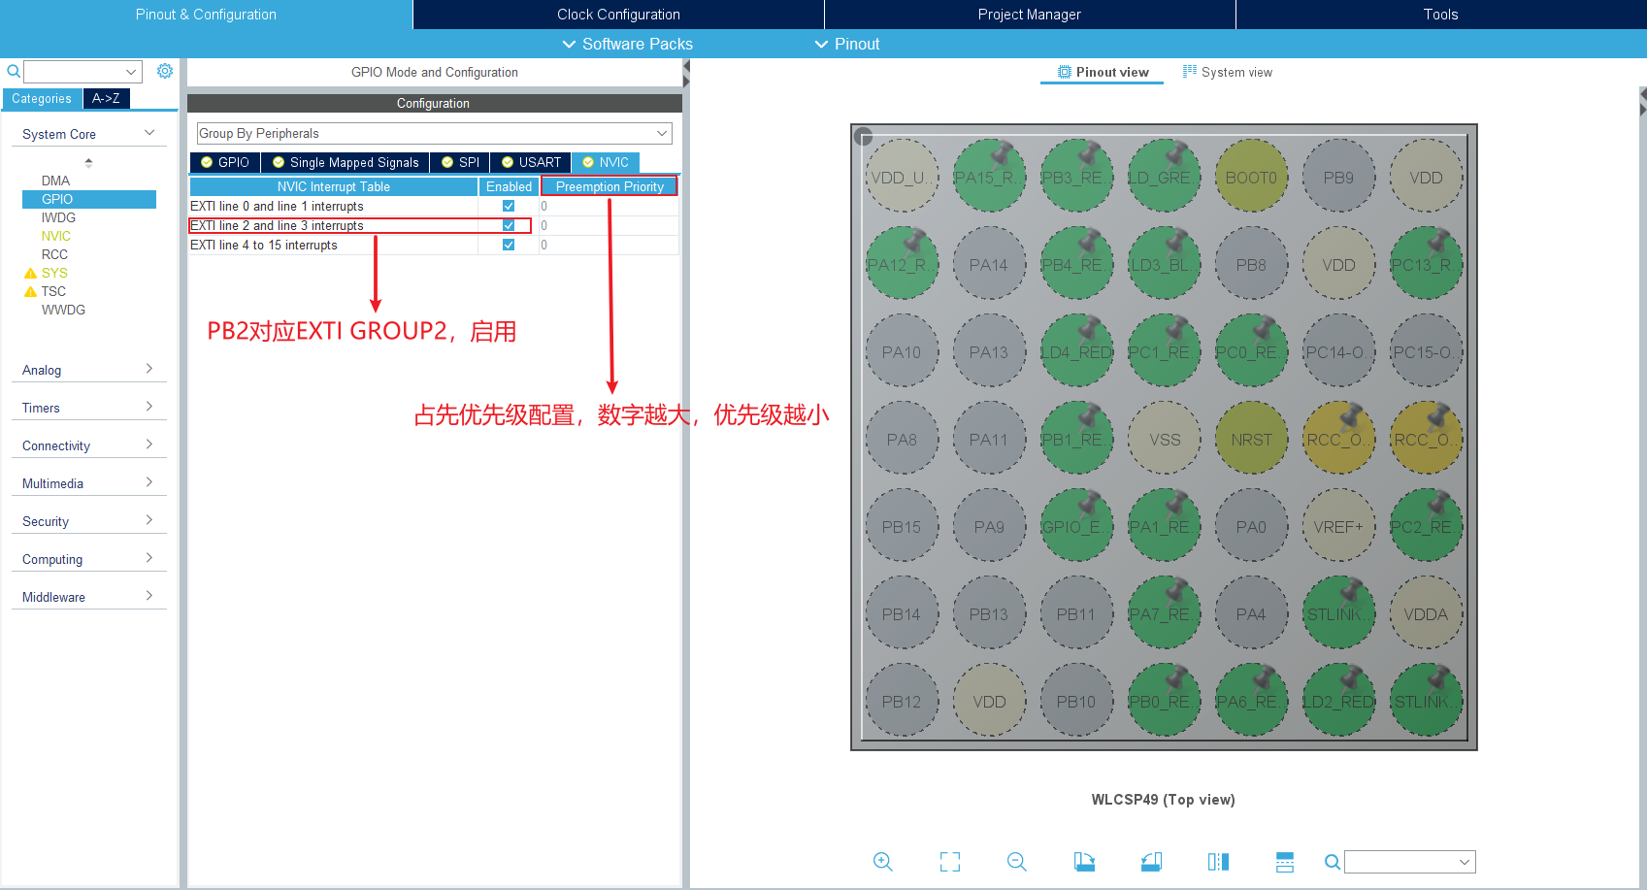Click the SYS warning triangle icon
The image size is (1647, 890).
point(30,274)
